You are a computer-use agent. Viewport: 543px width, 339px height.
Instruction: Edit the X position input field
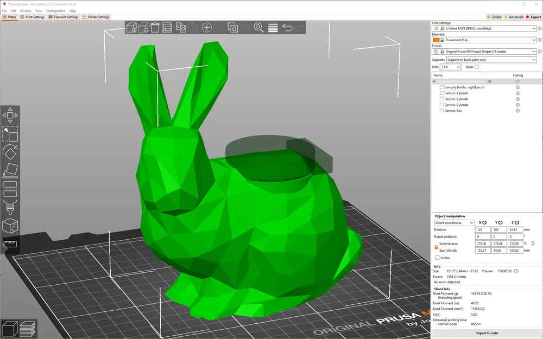tap(483, 229)
